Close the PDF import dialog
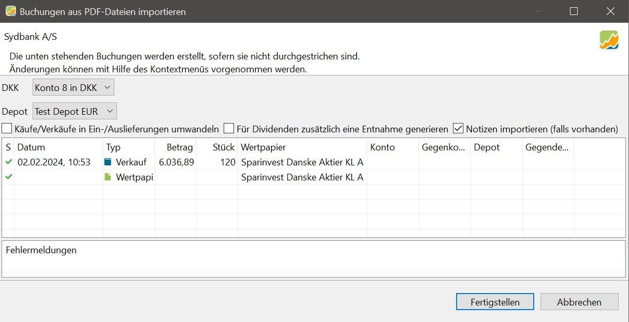The width and height of the screenshot is (629, 322). point(610,11)
